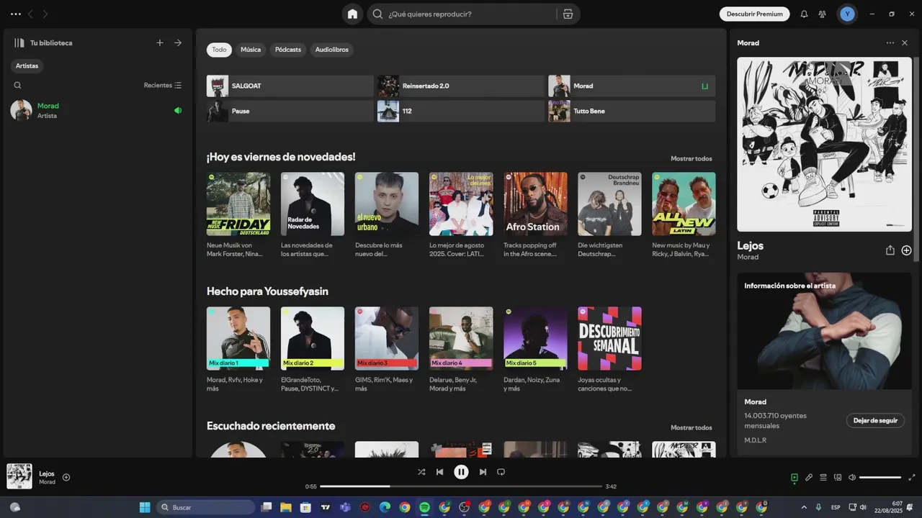Click the Tu biblioteca collapse icon
This screenshot has width=922, height=518.
tap(19, 42)
